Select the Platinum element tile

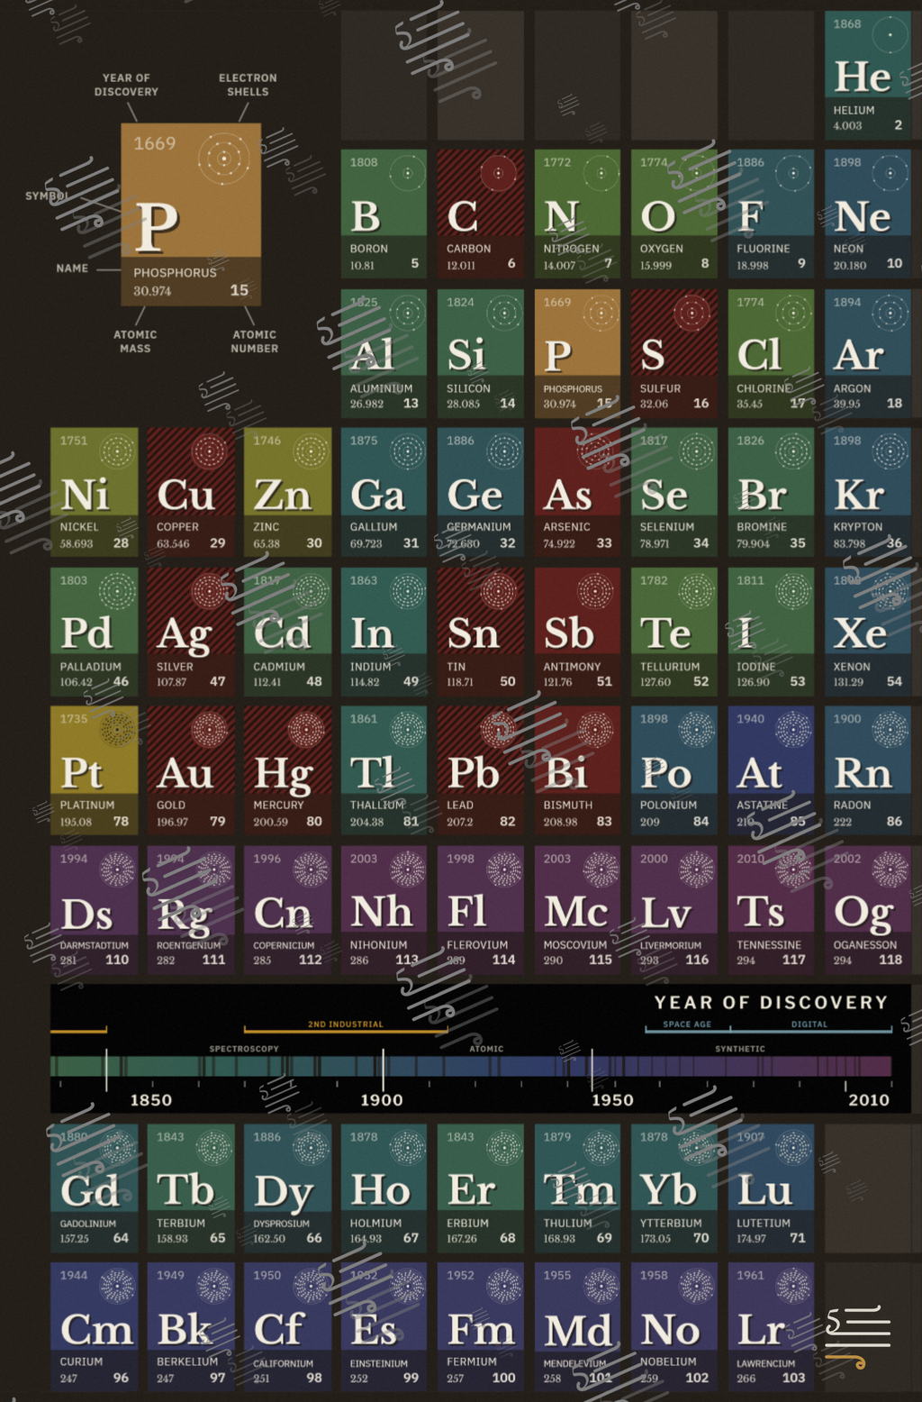(x=94, y=770)
